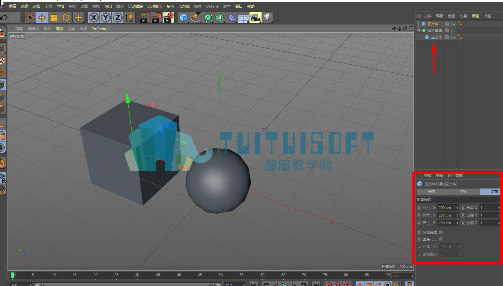Collapse the 细分曲面 tree node

[418, 30]
